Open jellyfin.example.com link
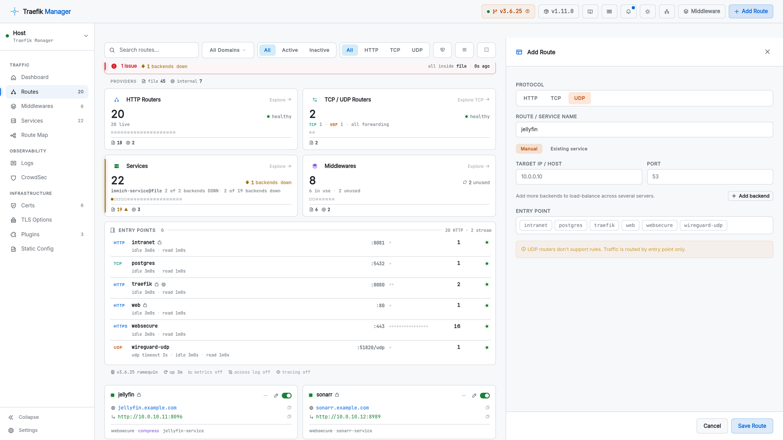The height and width of the screenshot is (440, 783). [x=147, y=408]
